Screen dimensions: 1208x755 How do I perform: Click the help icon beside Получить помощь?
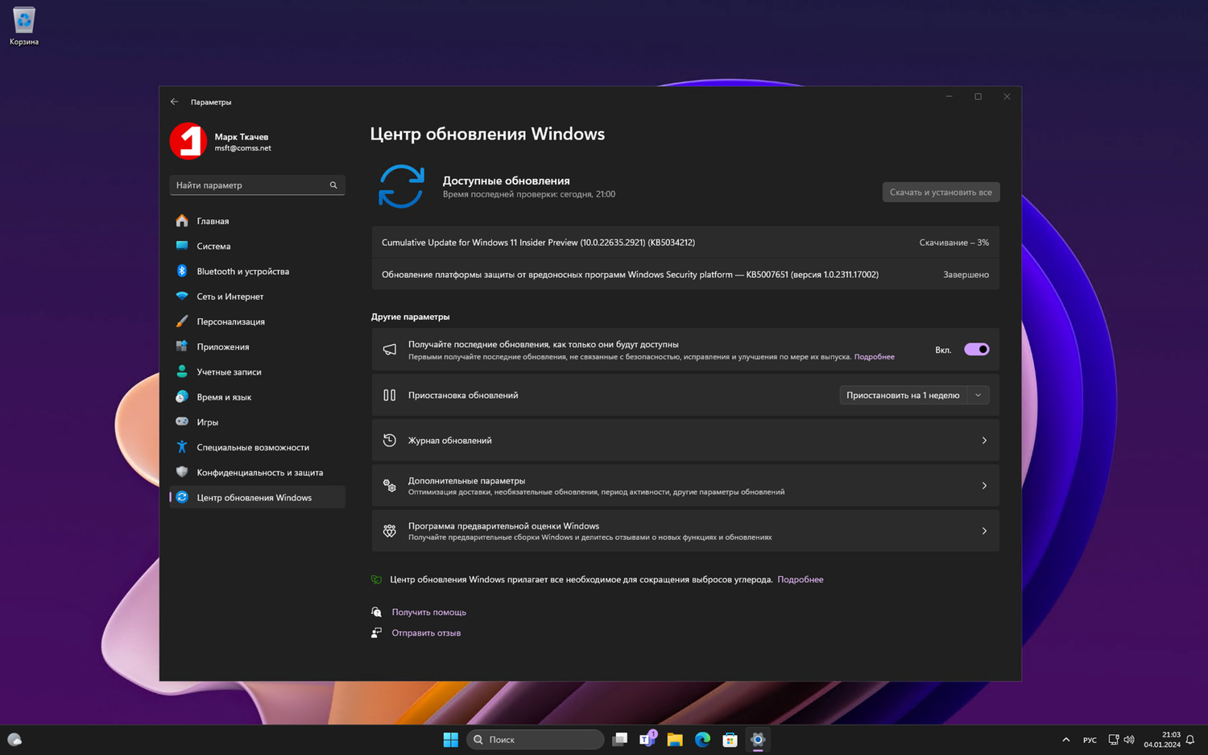376,612
